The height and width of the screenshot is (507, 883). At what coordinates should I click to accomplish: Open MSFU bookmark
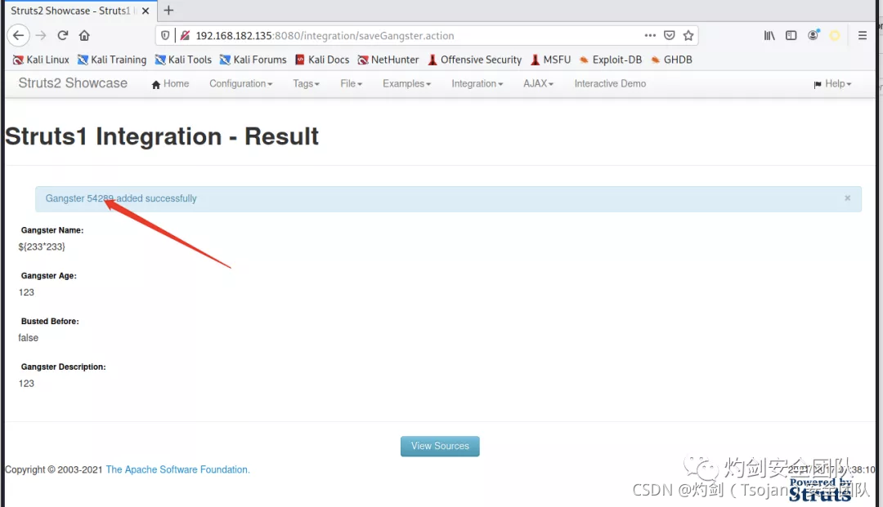click(550, 60)
